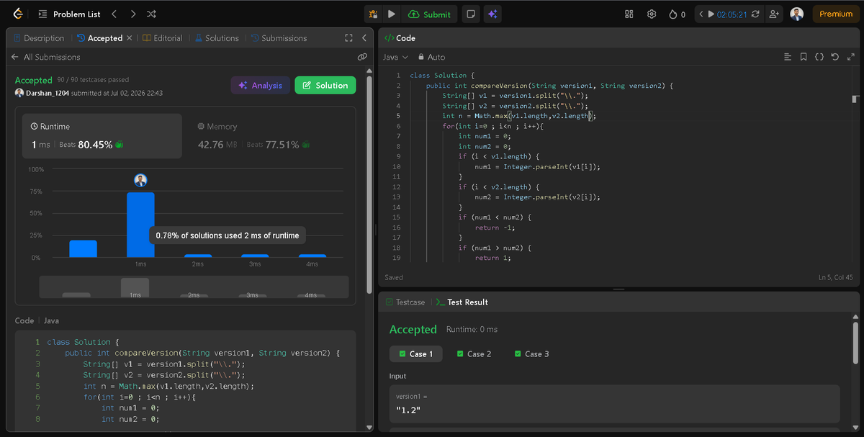Click the 1ms highlighted range slider handle
The height and width of the screenshot is (437, 864).
pos(135,287)
